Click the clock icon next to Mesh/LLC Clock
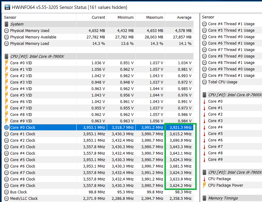The width and height of the screenshot is (262, 202). point(6,199)
